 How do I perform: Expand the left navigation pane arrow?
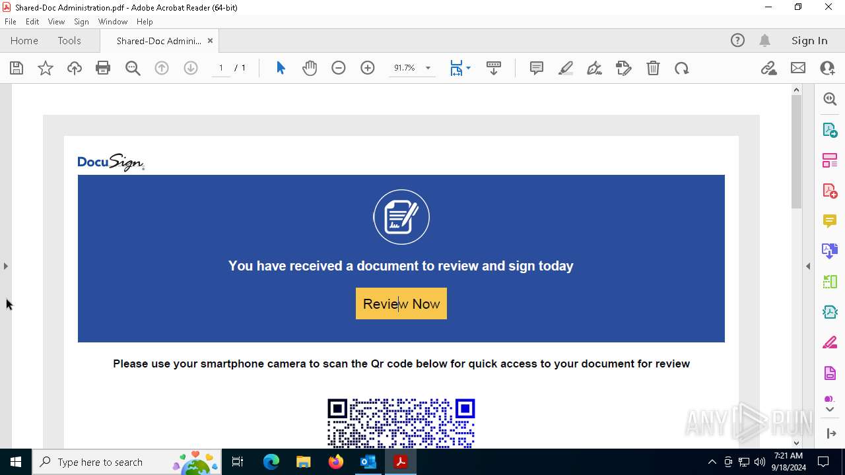pos(6,266)
